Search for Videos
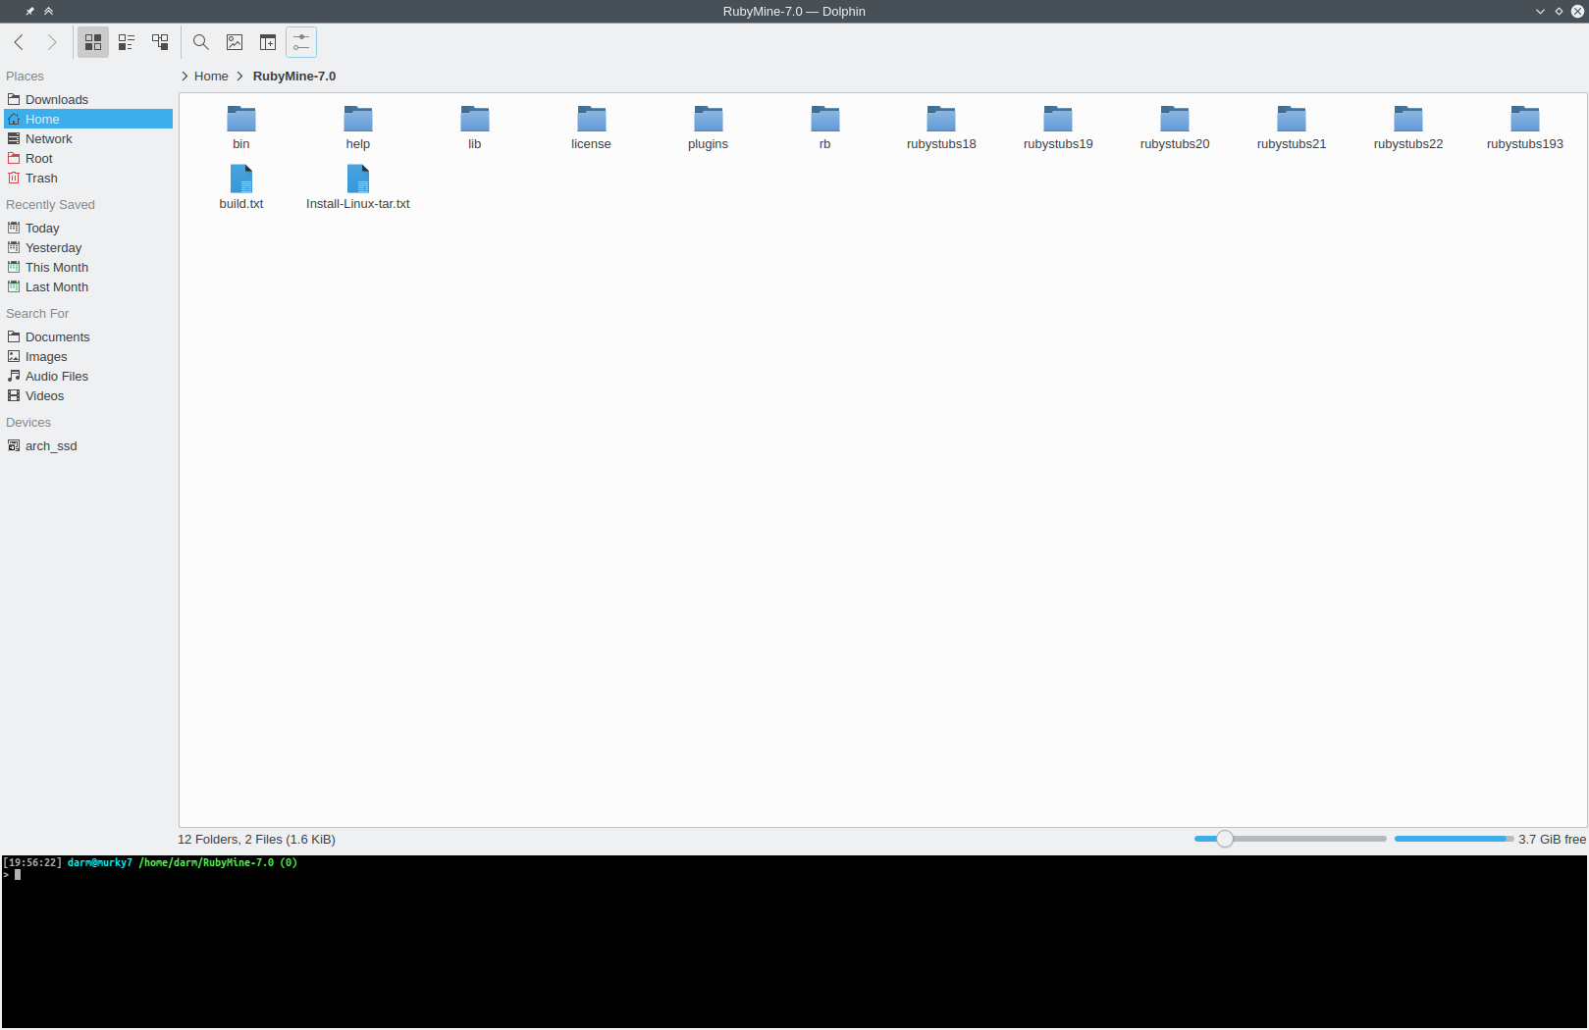Screen dimensions: 1589x1030 88,395
